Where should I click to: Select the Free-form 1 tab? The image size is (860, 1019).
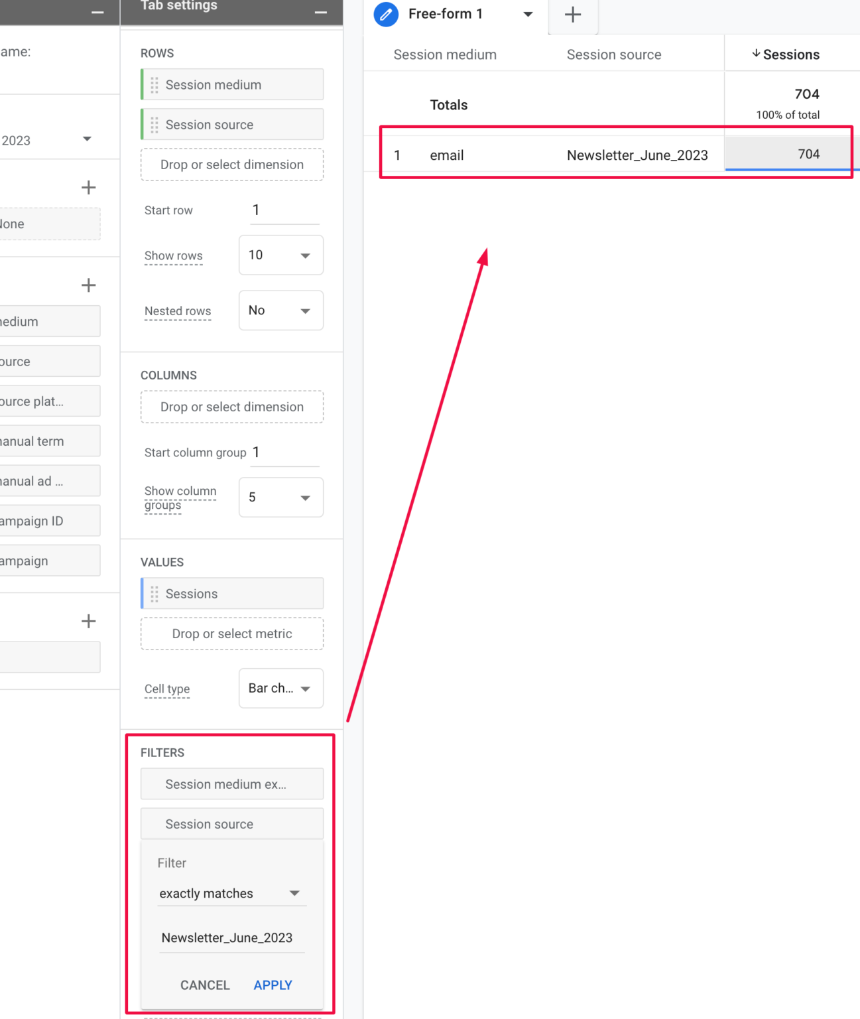[446, 13]
